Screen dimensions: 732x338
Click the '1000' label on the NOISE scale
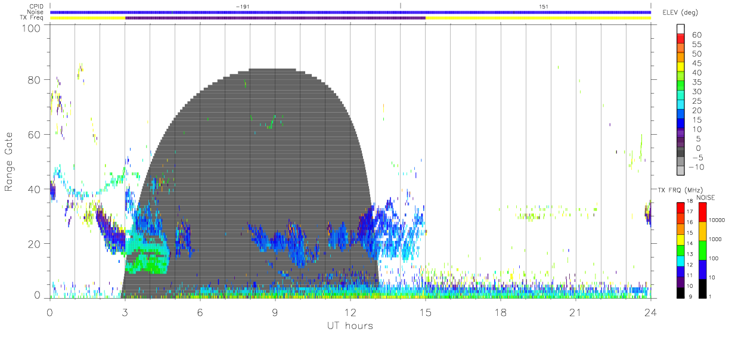click(x=715, y=240)
